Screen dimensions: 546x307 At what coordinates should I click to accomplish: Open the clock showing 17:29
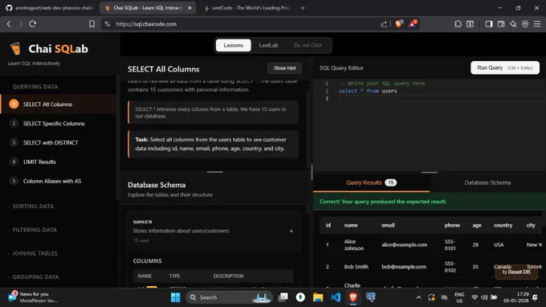pyautogui.click(x=515, y=297)
